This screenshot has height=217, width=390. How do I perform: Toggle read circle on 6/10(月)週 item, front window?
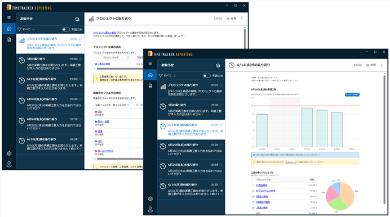pos(221,185)
